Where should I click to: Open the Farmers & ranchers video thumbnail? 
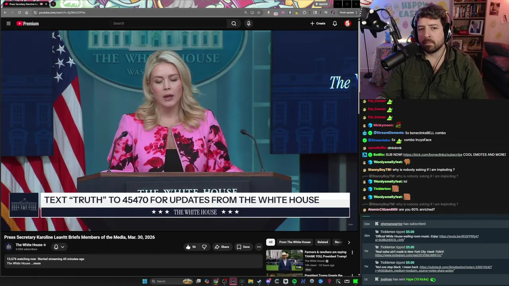[x=284, y=260]
